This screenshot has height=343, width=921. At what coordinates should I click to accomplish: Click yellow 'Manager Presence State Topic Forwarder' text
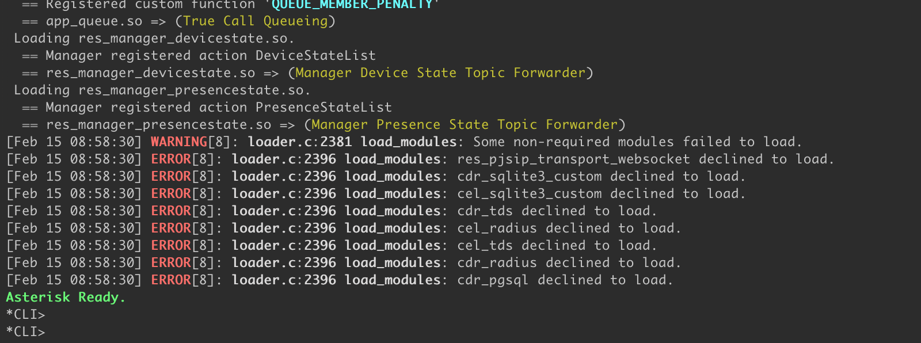pos(465,125)
